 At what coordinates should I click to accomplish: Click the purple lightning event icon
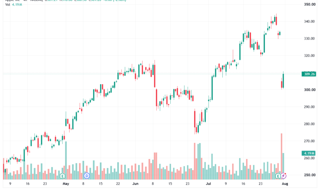(283, 176)
